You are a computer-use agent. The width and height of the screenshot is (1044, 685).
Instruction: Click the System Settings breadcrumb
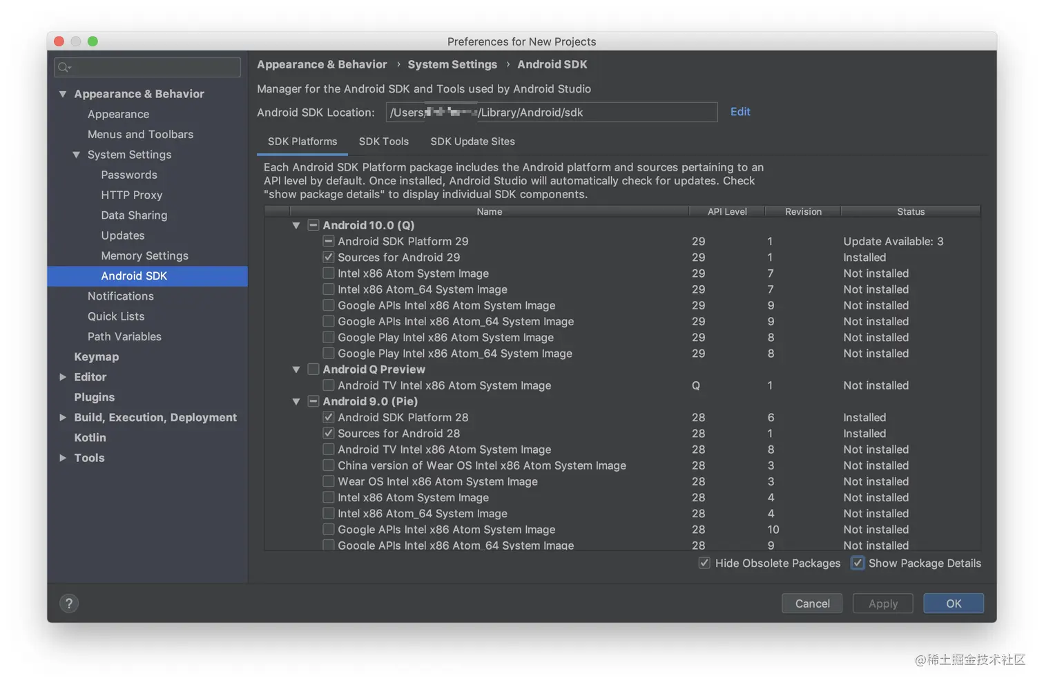(452, 64)
